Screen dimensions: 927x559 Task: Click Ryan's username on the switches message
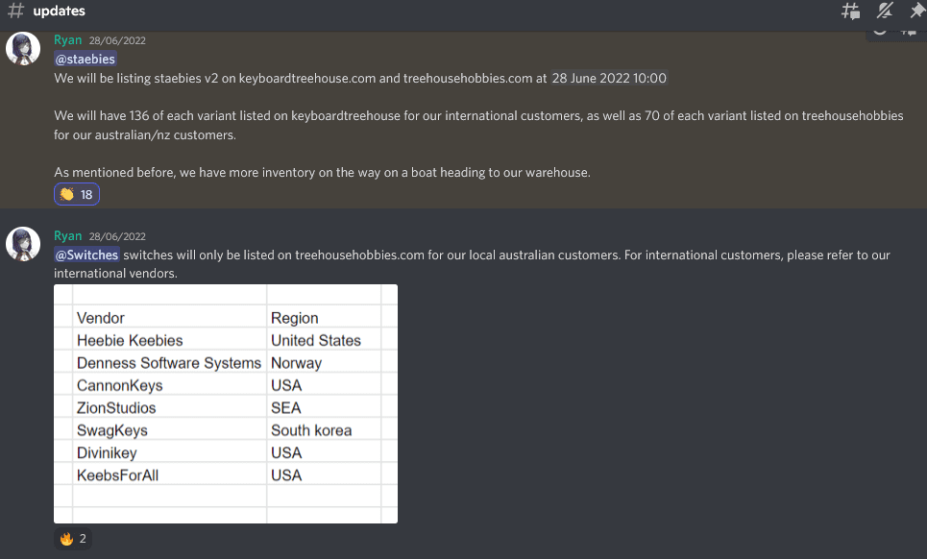tap(68, 235)
